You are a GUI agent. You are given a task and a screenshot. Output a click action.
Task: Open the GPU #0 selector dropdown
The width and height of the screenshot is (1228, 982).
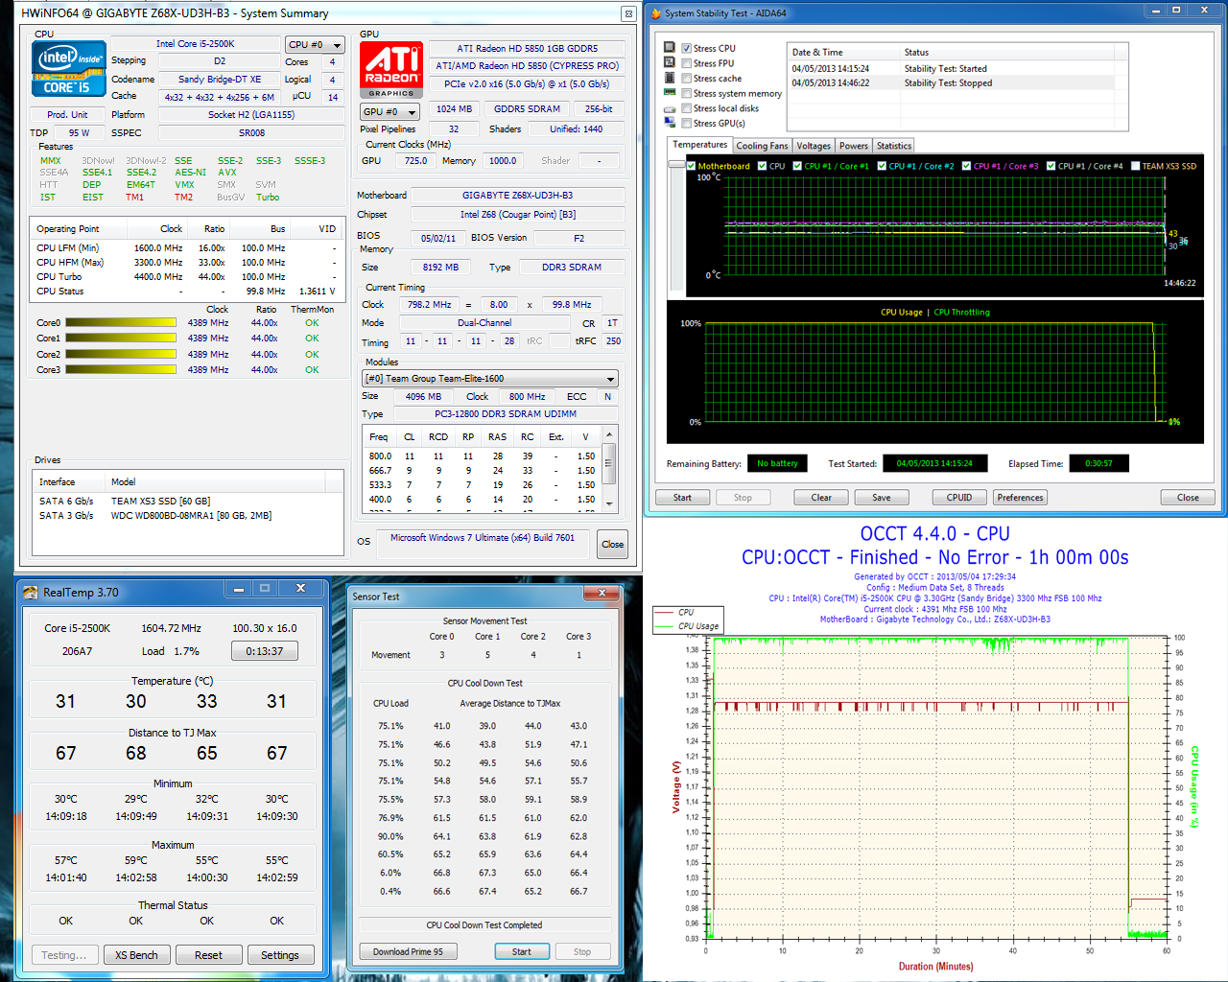point(390,112)
